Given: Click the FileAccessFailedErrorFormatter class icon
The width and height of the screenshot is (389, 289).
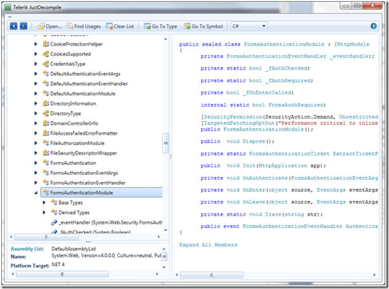Looking at the screenshot, I should (x=46, y=133).
